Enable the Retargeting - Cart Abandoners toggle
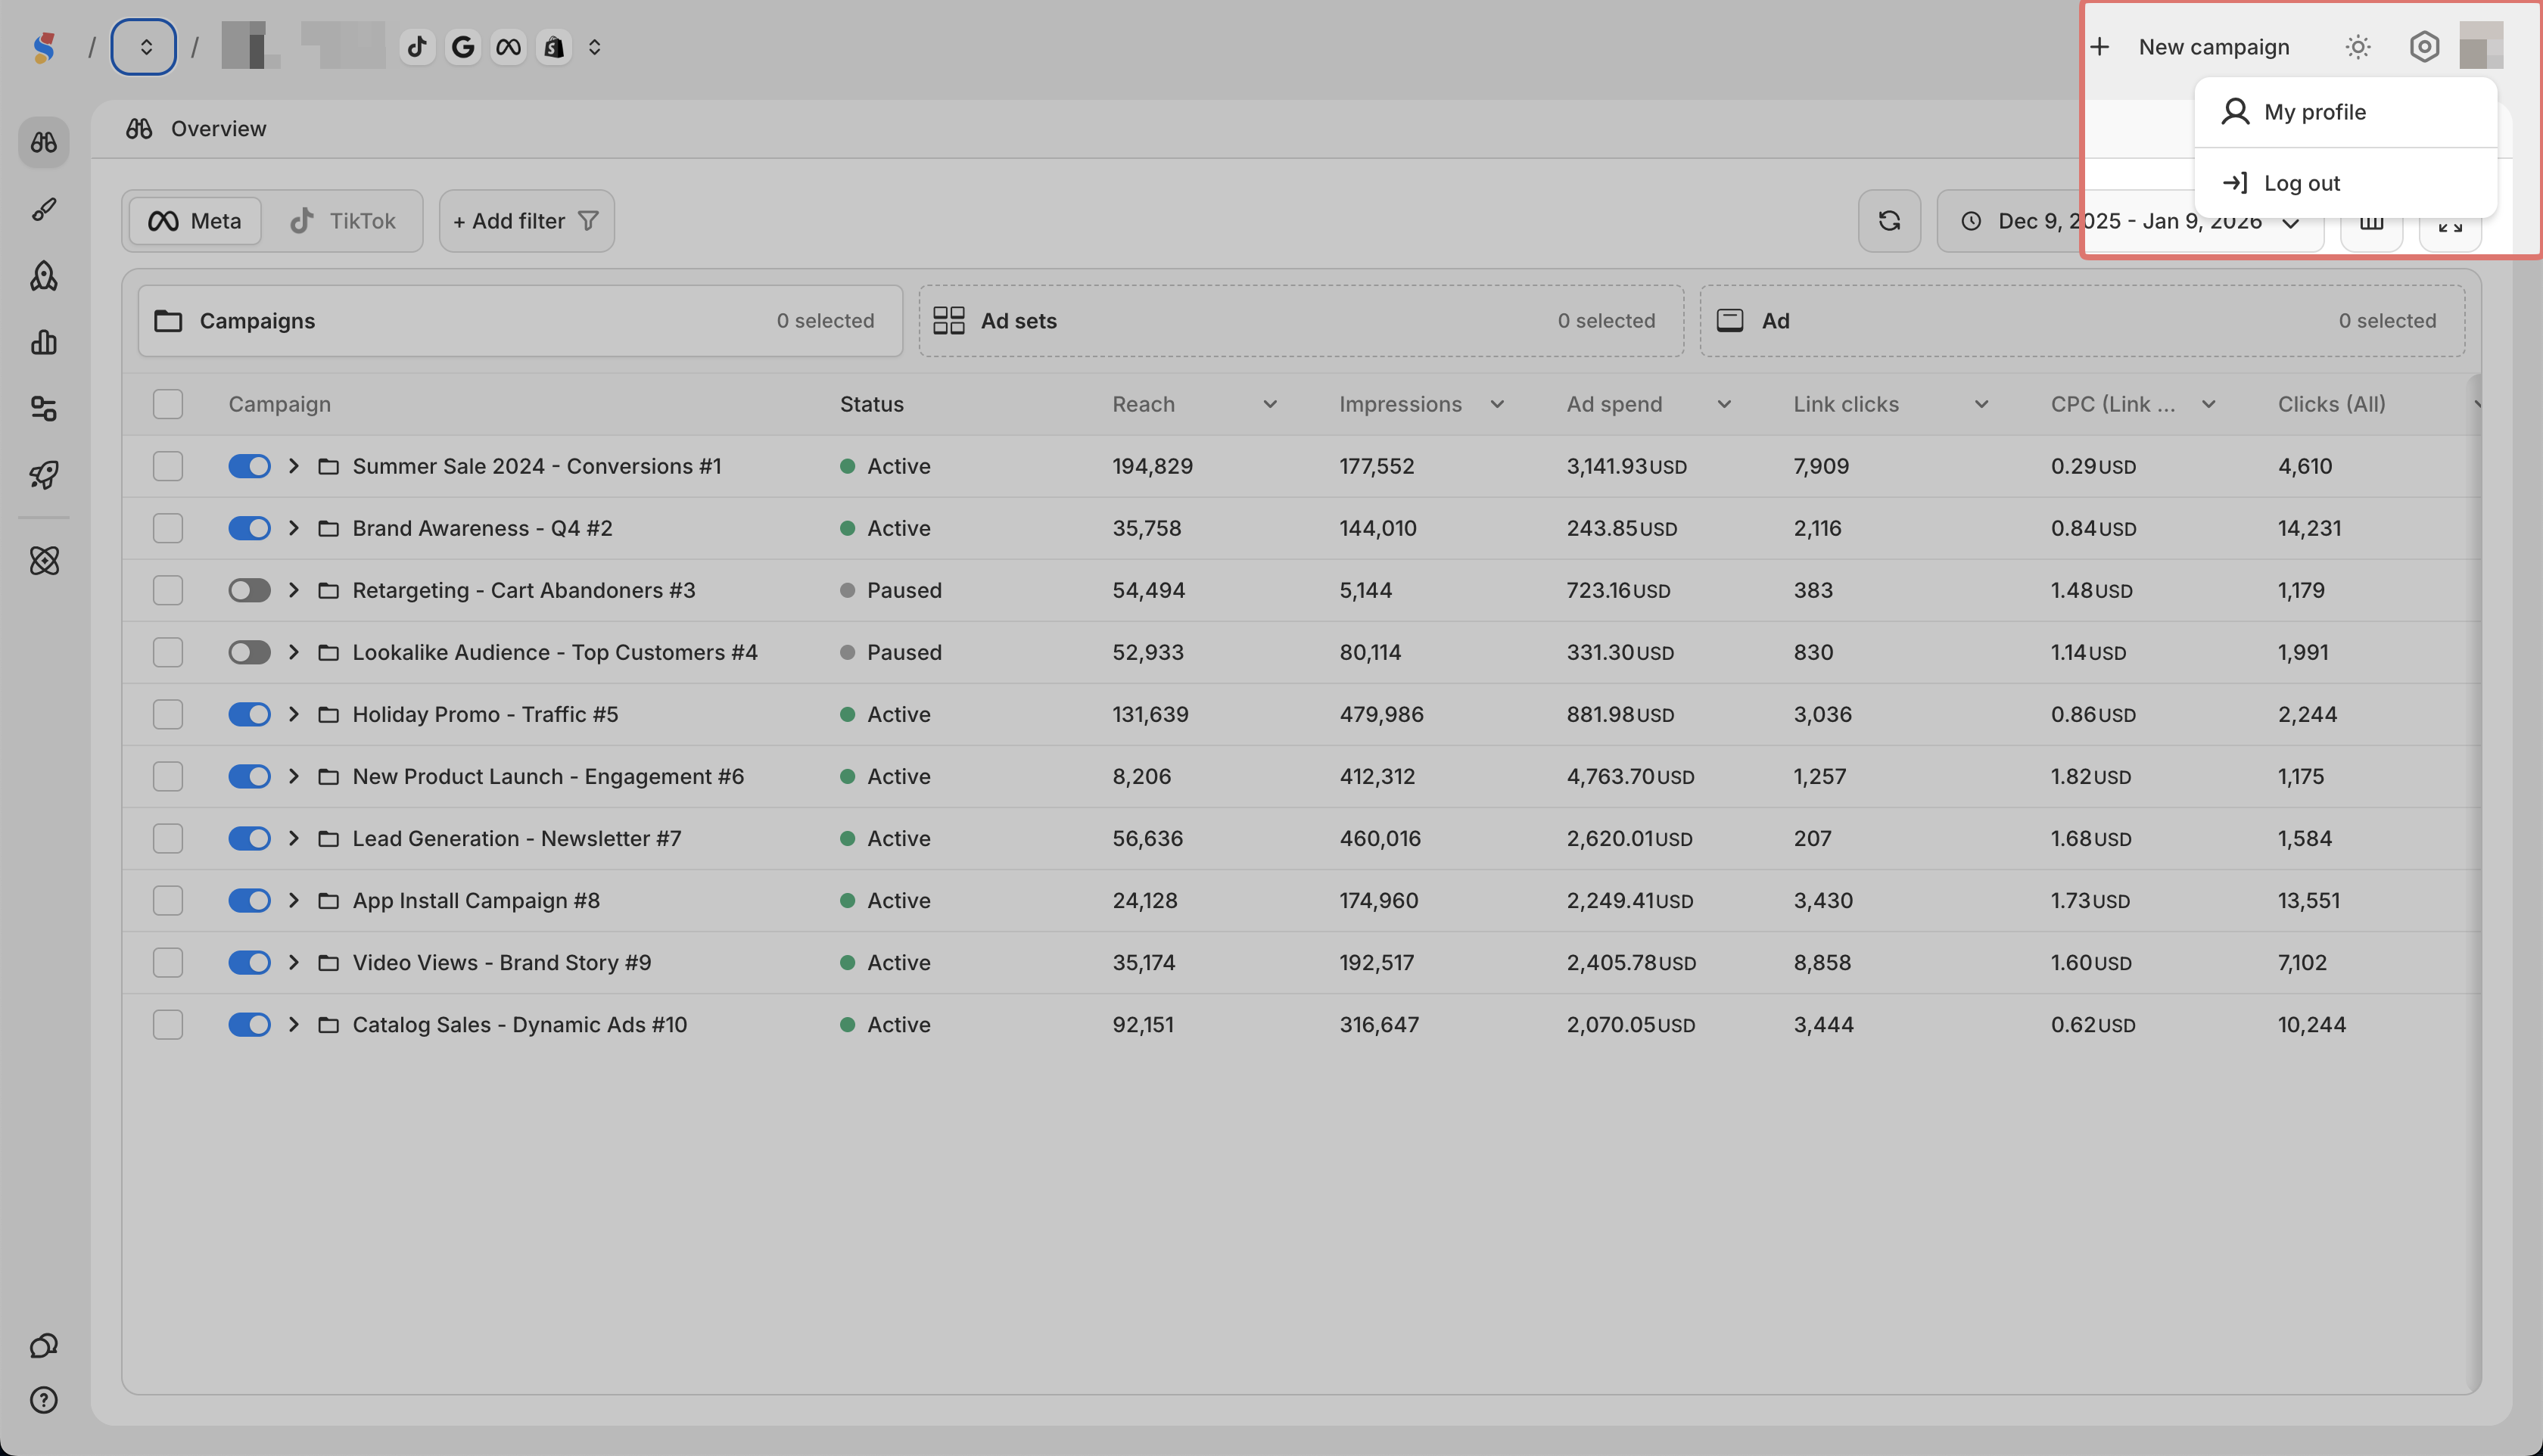The image size is (2543, 1456). pos(249,590)
